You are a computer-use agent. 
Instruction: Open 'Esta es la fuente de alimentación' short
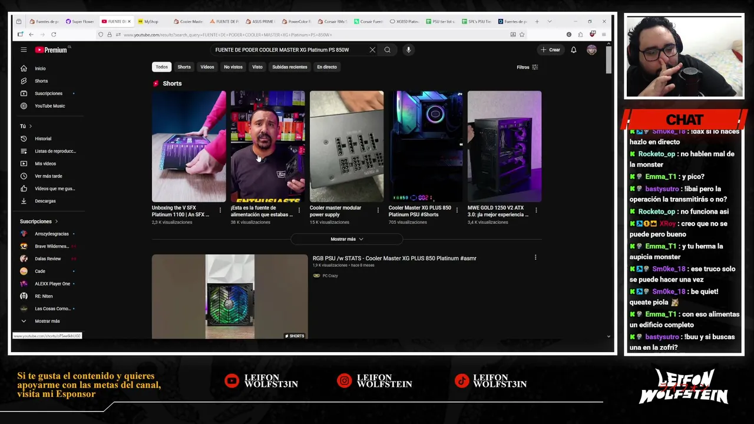point(267,146)
